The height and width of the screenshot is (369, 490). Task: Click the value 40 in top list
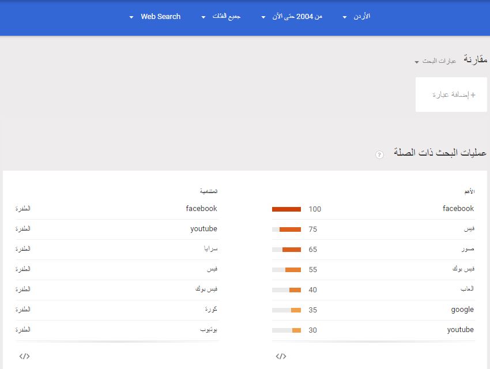tap(313, 290)
